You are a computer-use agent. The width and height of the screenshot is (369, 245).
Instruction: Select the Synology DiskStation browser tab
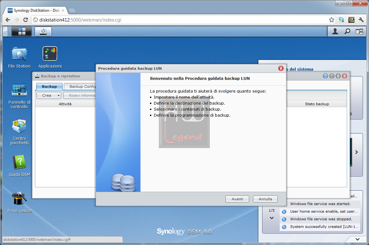point(36,10)
